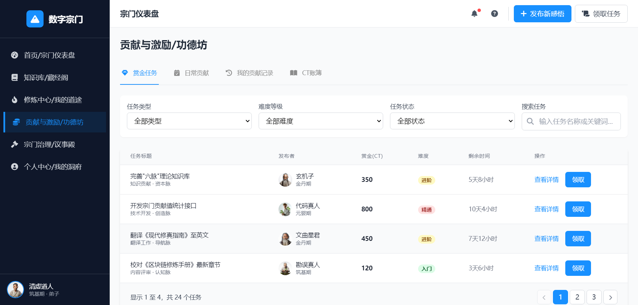Click 文曲星君's avatar
638x305 pixels.
tap(285, 239)
